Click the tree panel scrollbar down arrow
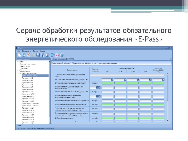Viewport: 188px width, 141px height. pos(50,123)
